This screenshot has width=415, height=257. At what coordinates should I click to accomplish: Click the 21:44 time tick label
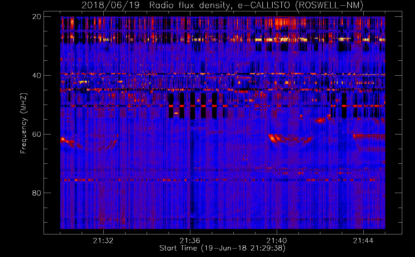pos(363,241)
